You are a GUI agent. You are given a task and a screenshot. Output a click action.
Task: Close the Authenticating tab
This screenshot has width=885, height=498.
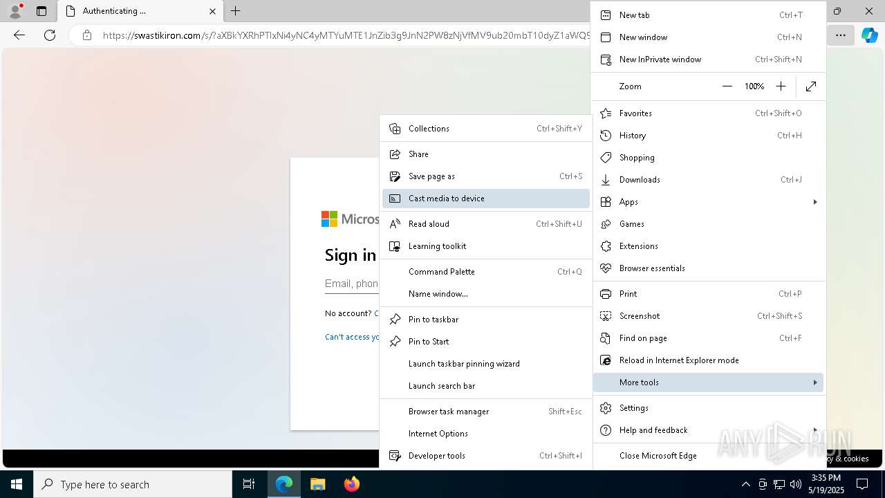tap(212, 11)
